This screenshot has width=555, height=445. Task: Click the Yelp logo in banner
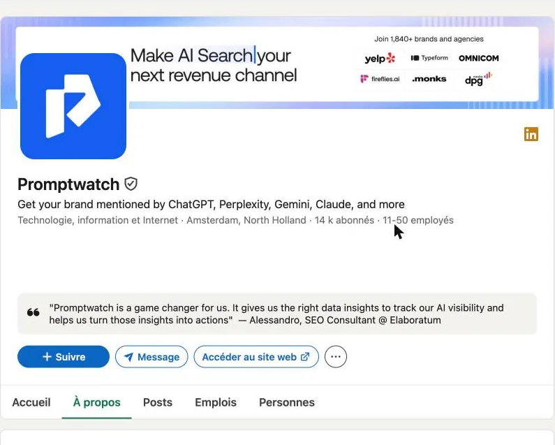[x=380, y=58]
